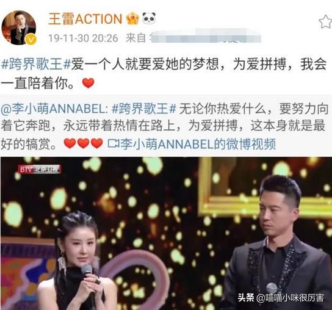
Task: Open the first #跨界歌王# hashtag
Action: [36, 64]
